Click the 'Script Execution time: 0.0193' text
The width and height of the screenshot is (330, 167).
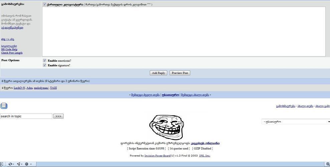pyautogui.click(x=146, y=149)
